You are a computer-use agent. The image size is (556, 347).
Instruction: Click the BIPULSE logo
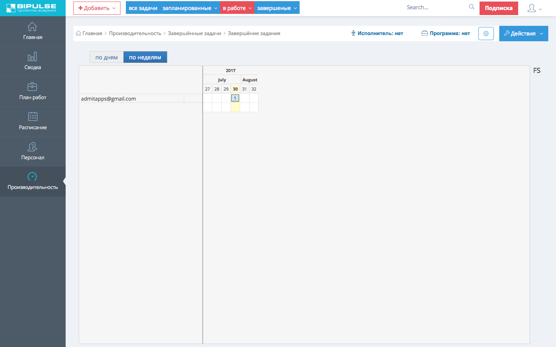pos(31,8)
